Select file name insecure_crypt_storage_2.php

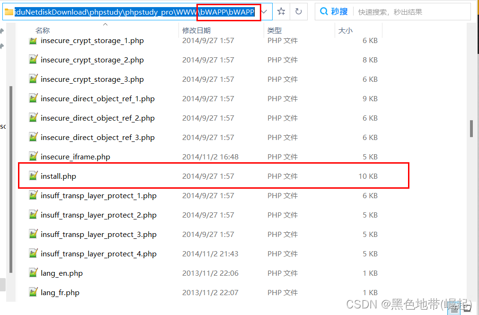point(92,60)
